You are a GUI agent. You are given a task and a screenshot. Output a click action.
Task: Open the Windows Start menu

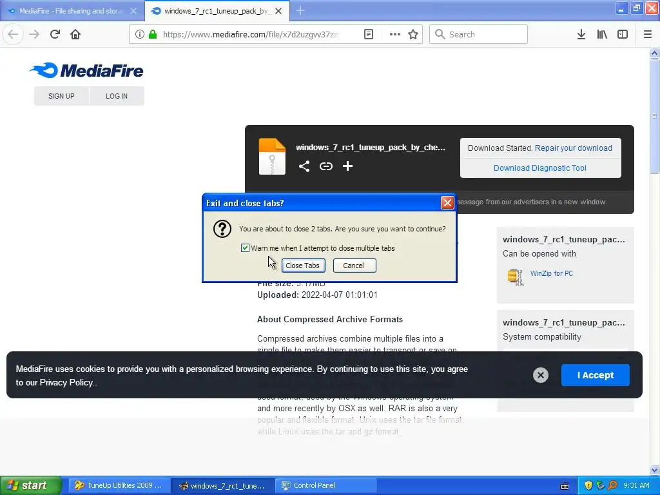pos(31,485)
